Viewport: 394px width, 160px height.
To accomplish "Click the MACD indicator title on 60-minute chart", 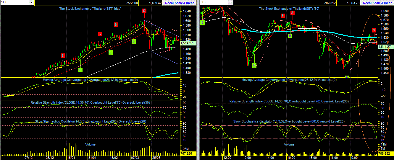I will click(289, 80).
